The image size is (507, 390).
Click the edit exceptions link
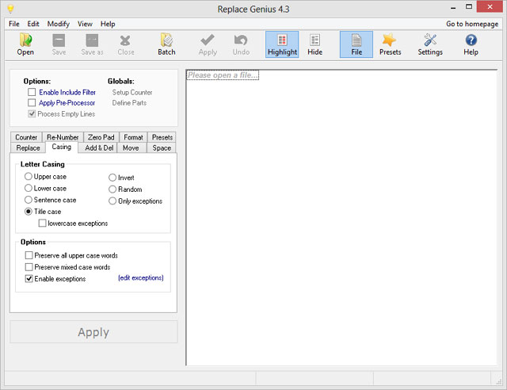click(141, 277)
